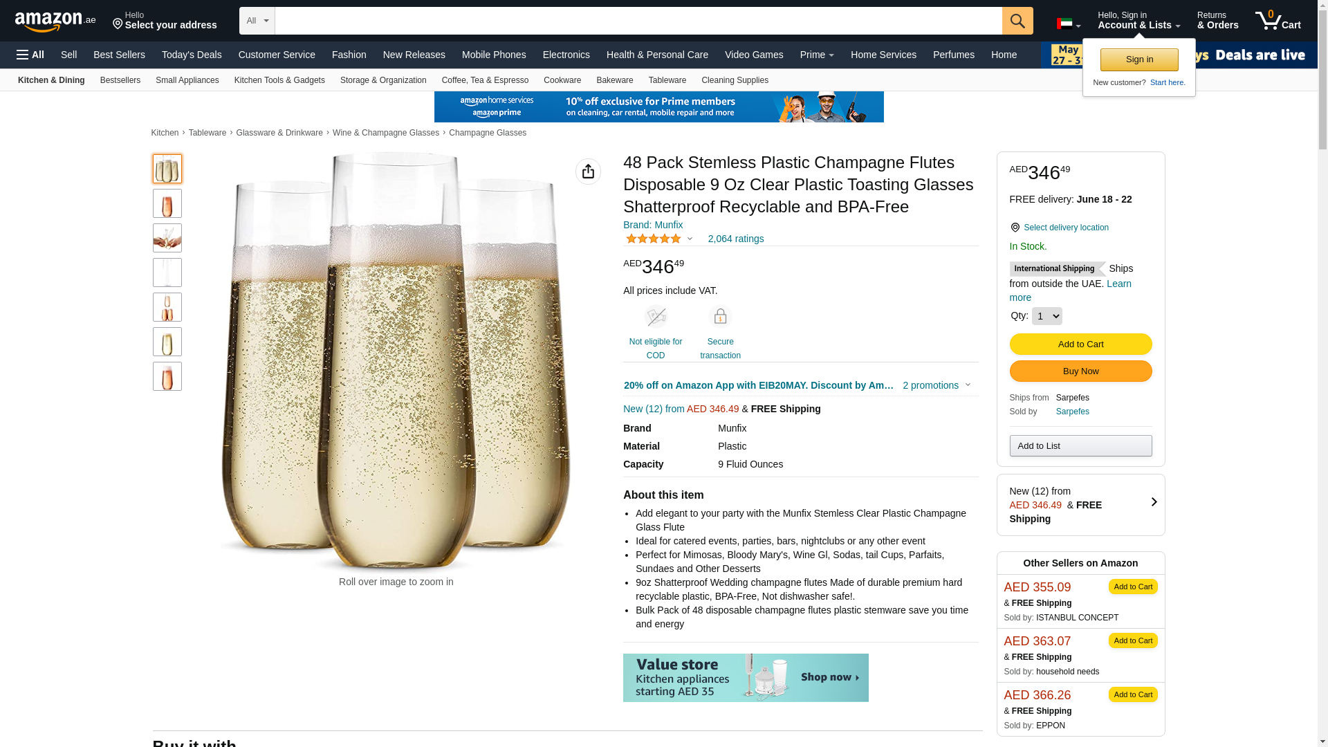The image size is (1328, 747).
Task: Click the Add to Cart button
Action: (1080, 344)
